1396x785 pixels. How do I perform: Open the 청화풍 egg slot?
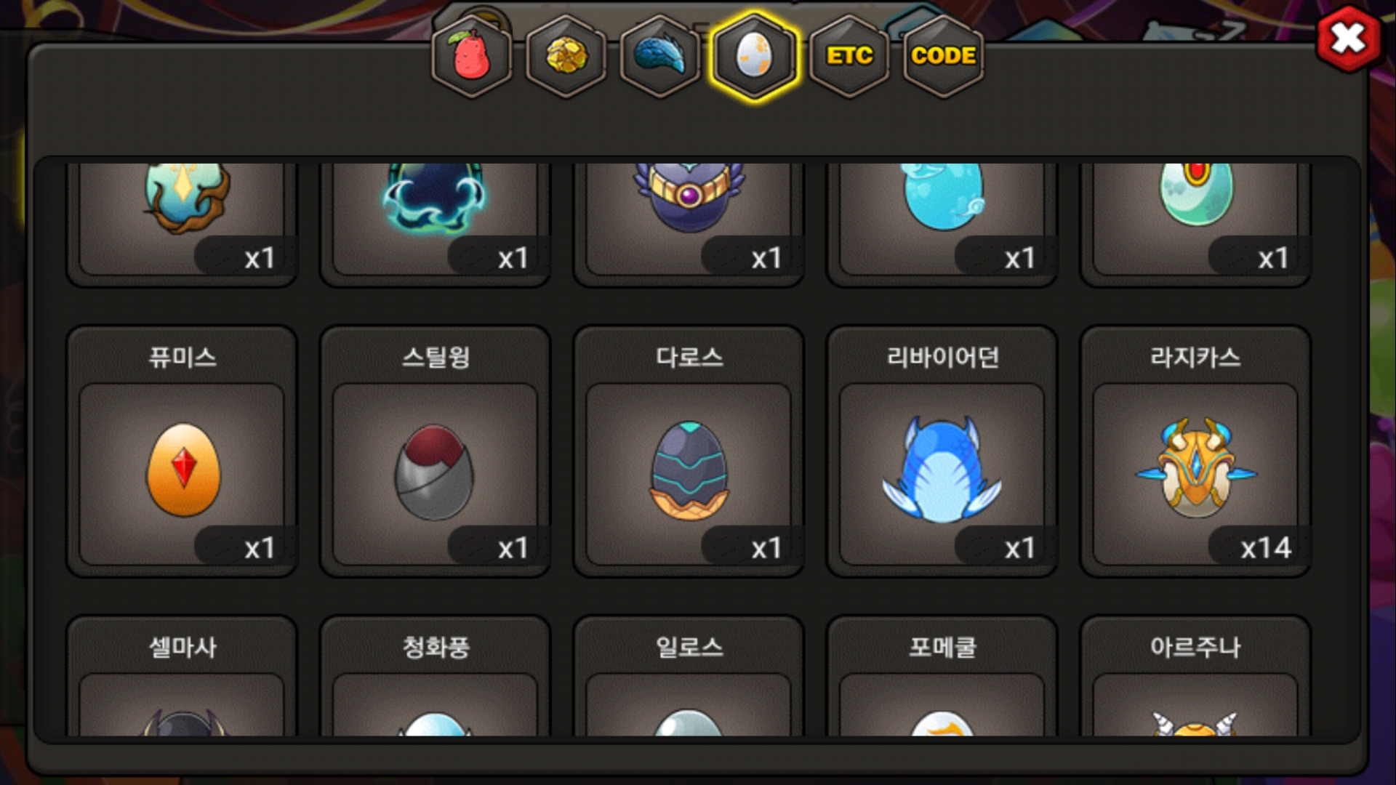[x=435, y=676]
